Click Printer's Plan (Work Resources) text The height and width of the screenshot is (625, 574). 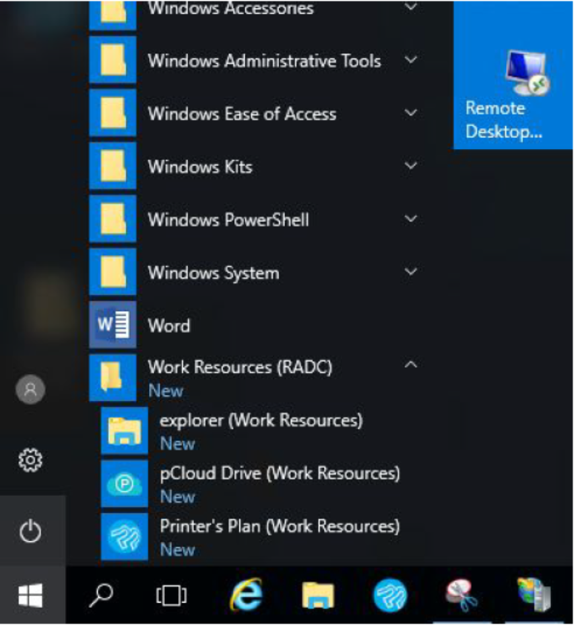280,527
